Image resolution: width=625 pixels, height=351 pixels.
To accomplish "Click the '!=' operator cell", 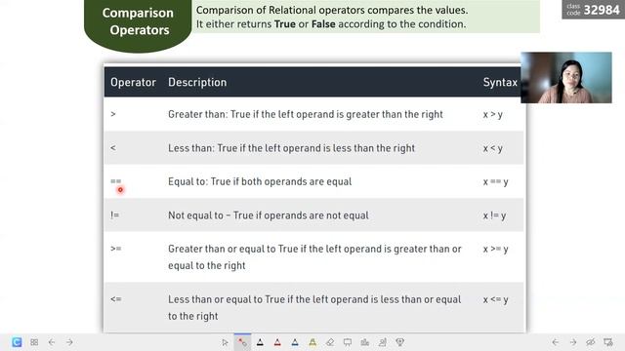I will coord(115,215).
